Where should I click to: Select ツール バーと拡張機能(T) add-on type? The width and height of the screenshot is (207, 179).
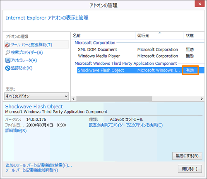36,45
